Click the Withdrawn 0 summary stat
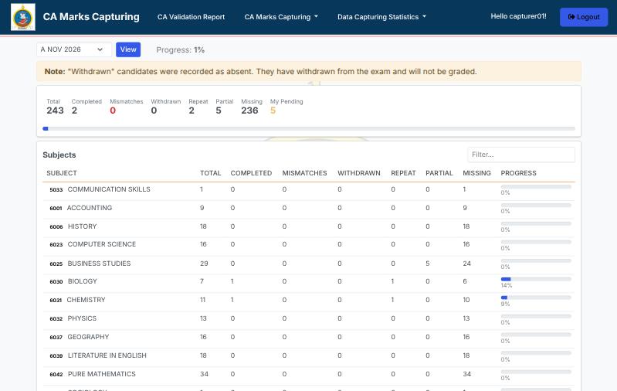617x391 pixels. tap(166, 107)
